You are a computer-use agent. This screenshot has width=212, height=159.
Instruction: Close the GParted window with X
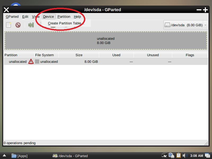(x=6, y=10)
